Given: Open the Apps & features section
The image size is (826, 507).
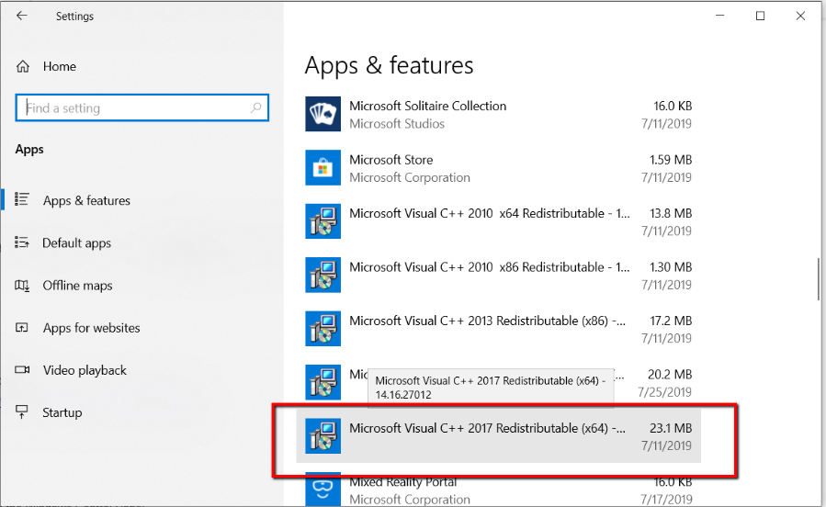Looking at the screenshot, I should coord(86,200).
